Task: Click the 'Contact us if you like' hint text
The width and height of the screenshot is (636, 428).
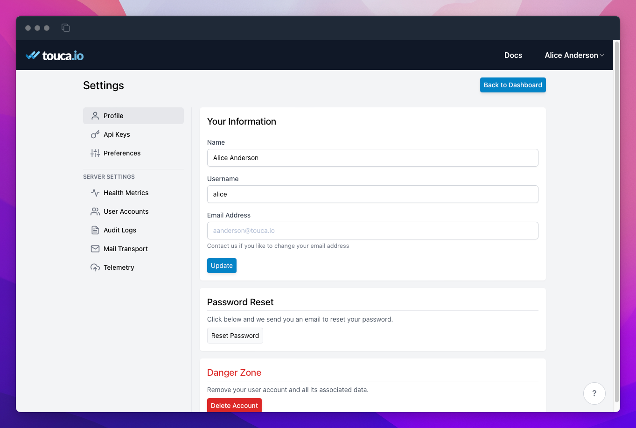Action: [x=278, y=246]
